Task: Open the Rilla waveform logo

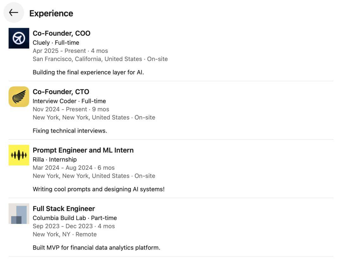Action: [x=19, y=155]
